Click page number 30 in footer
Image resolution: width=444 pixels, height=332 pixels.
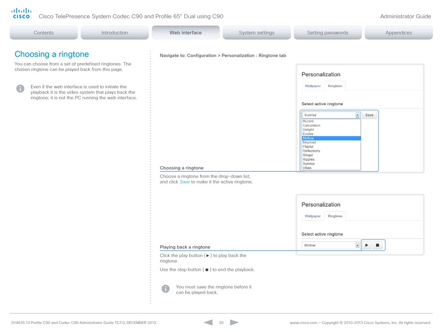pos(221,323)
